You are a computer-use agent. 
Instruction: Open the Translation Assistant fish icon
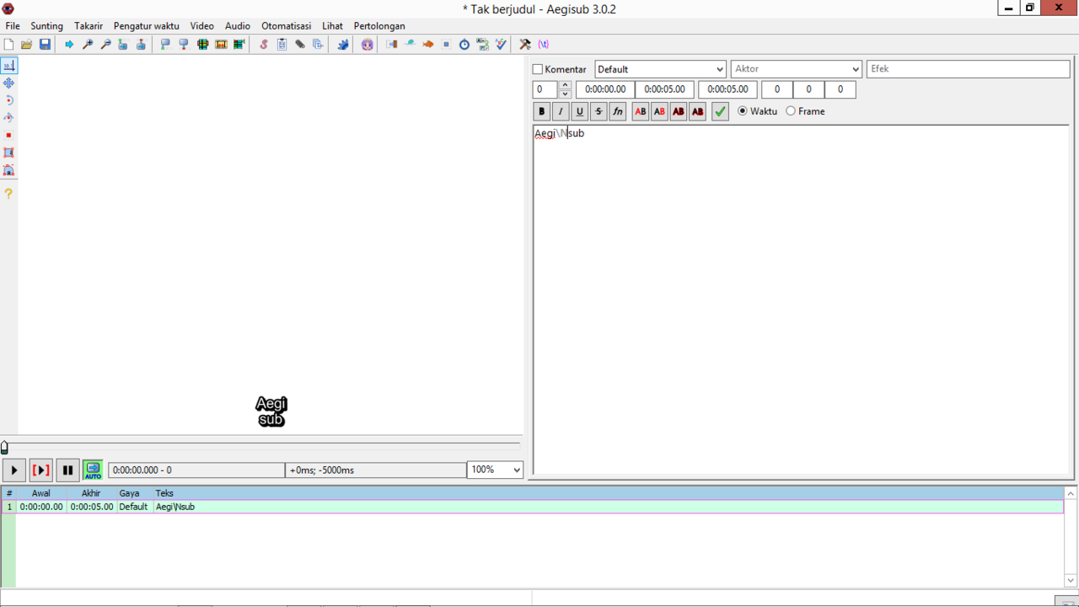point(428,44)
